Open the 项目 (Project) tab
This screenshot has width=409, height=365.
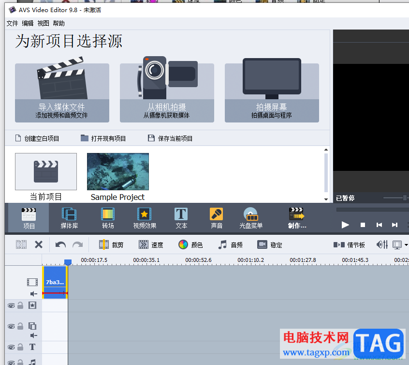(x=29, y=218)
